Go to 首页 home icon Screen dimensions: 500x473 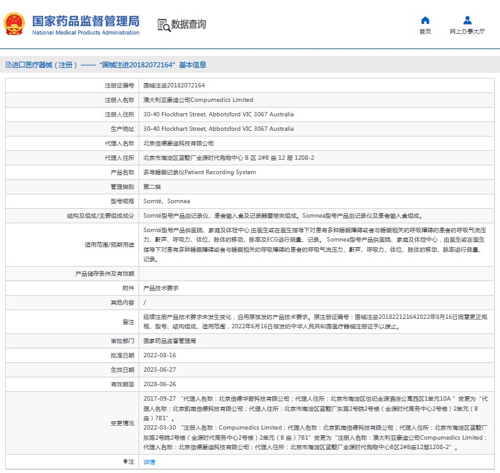point(425,20)
